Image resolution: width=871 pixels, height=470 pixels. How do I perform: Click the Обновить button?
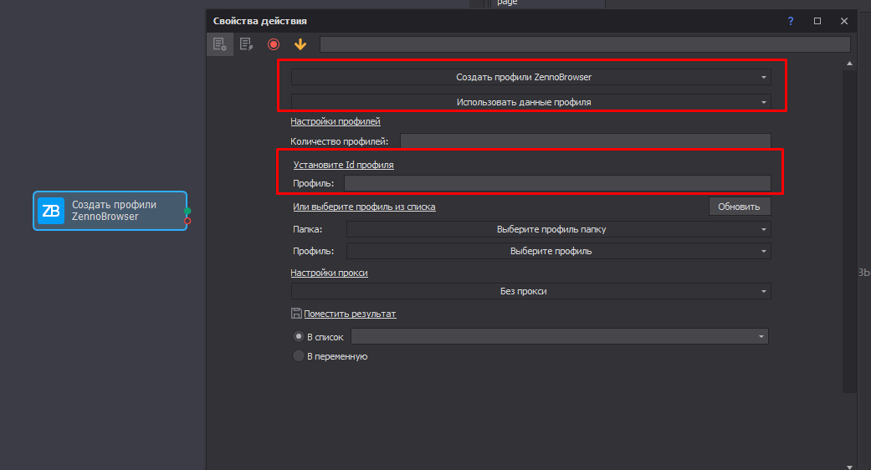pyautogui.click(x=740, y=207)
